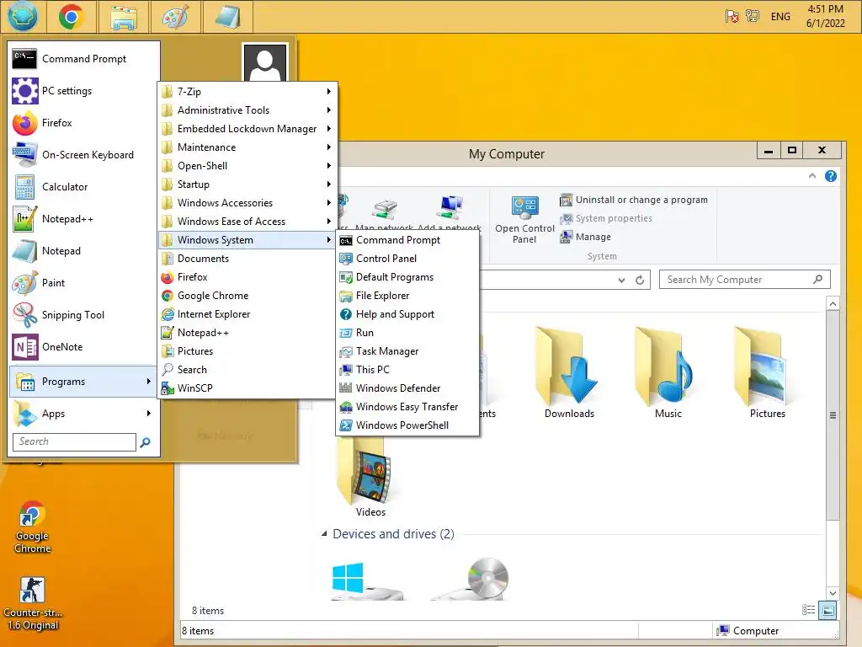Launch Google Chrome from Programs menu
Viewport: 862px width, 647px height.
click(247, 296)
